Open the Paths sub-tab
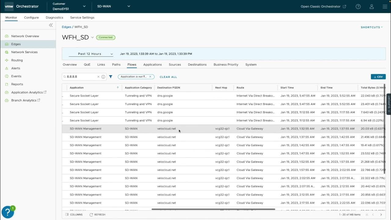This screenshot has height=220, width=391. [x=116, y=64]
